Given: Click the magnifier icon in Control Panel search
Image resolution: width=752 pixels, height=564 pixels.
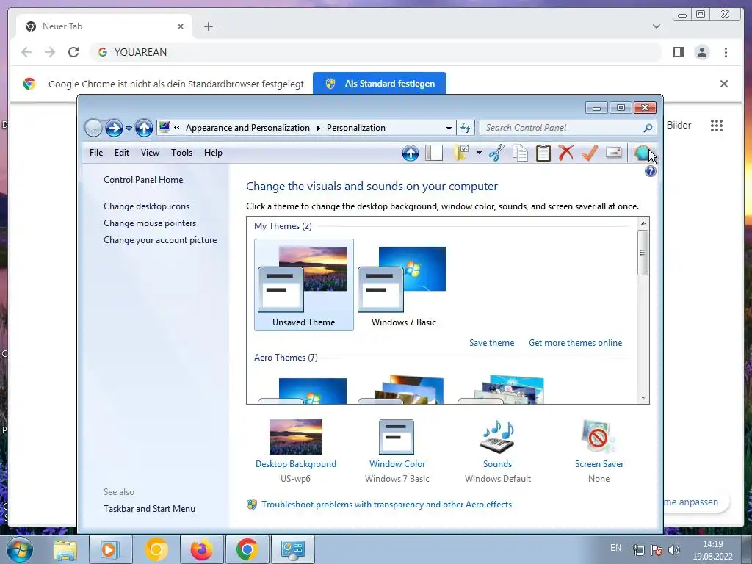Looking at the screenshot, I should click(x=648, y=128).
